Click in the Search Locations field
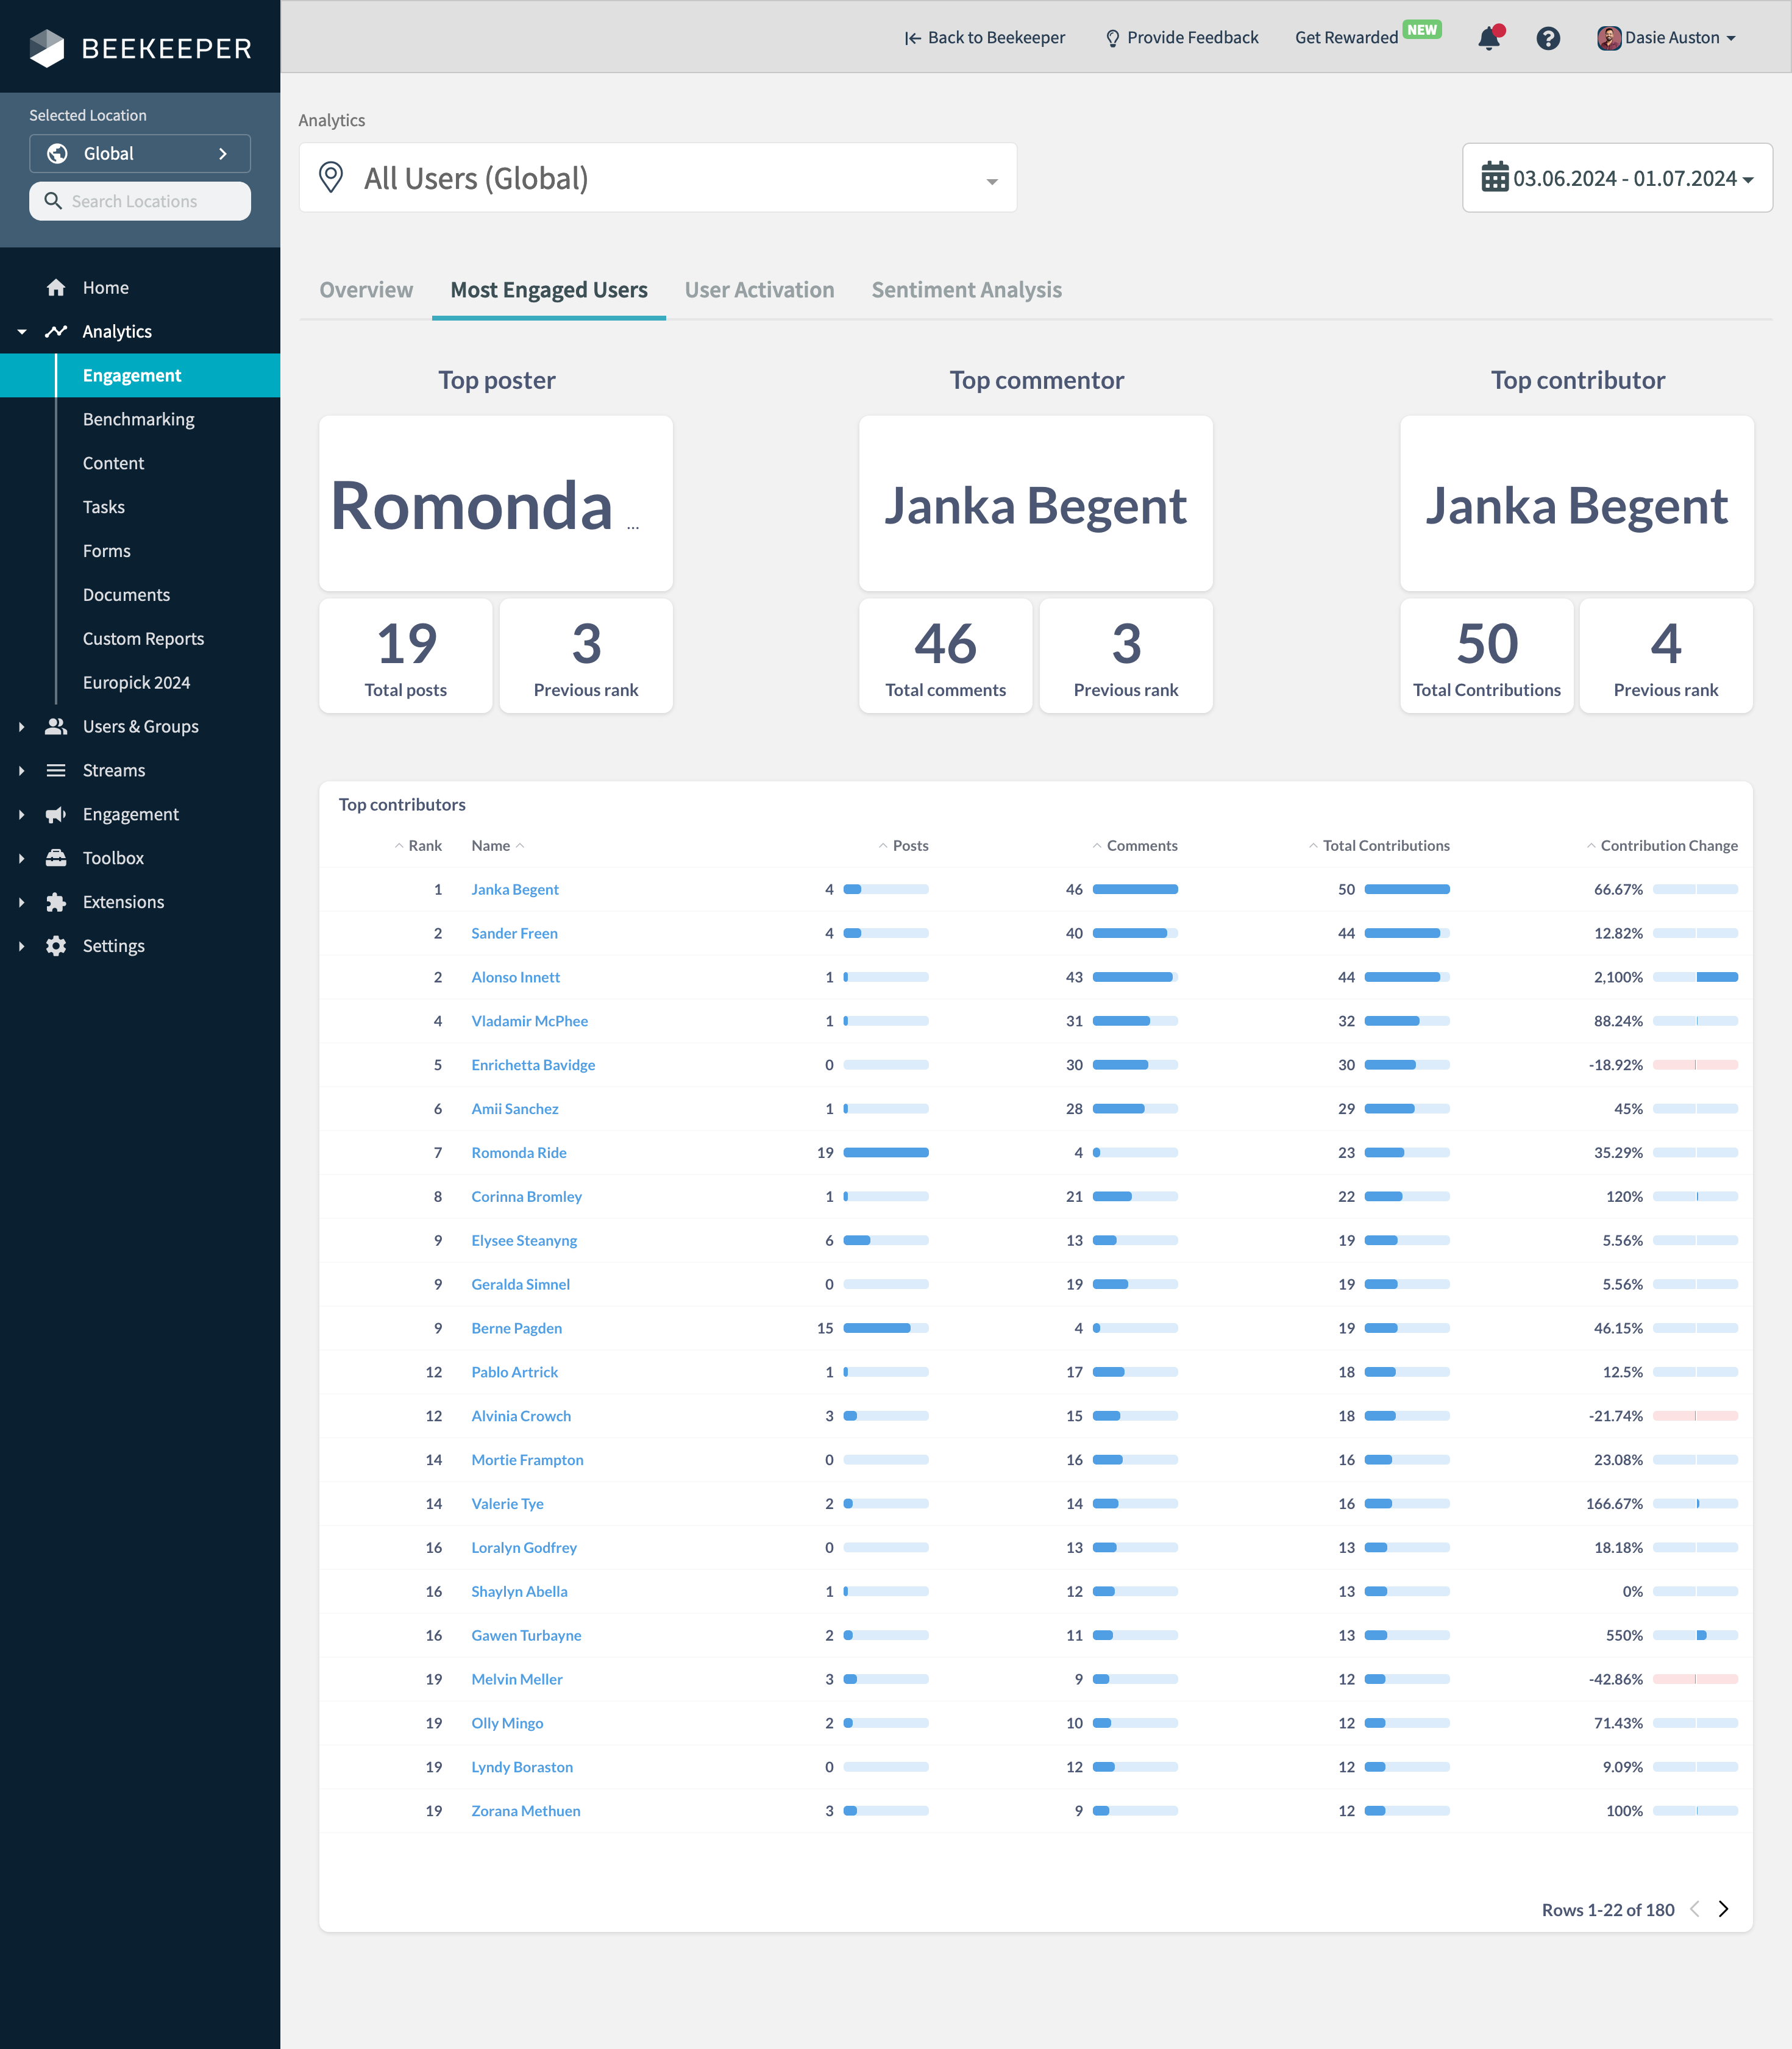 coord(140,201)
